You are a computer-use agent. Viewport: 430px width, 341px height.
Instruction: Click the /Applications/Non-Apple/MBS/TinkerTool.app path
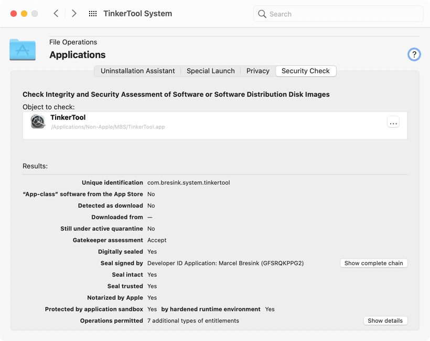[x=108, y=127]
